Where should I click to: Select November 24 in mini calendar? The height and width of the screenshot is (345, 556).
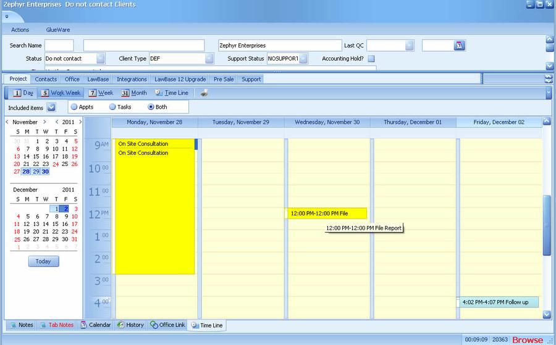[x=56, y=164]
